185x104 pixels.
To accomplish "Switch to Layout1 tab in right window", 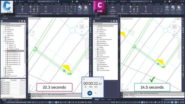I will 103,99.
